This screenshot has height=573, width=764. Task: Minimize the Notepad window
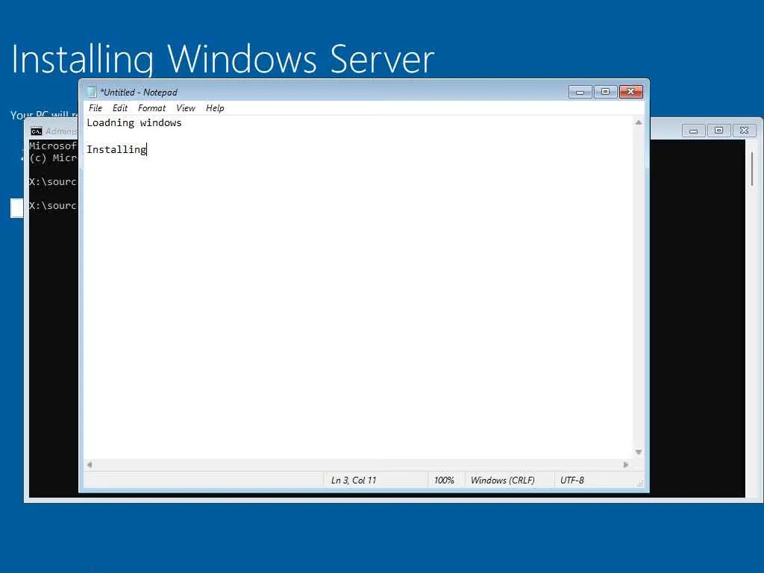click(580, 92)
